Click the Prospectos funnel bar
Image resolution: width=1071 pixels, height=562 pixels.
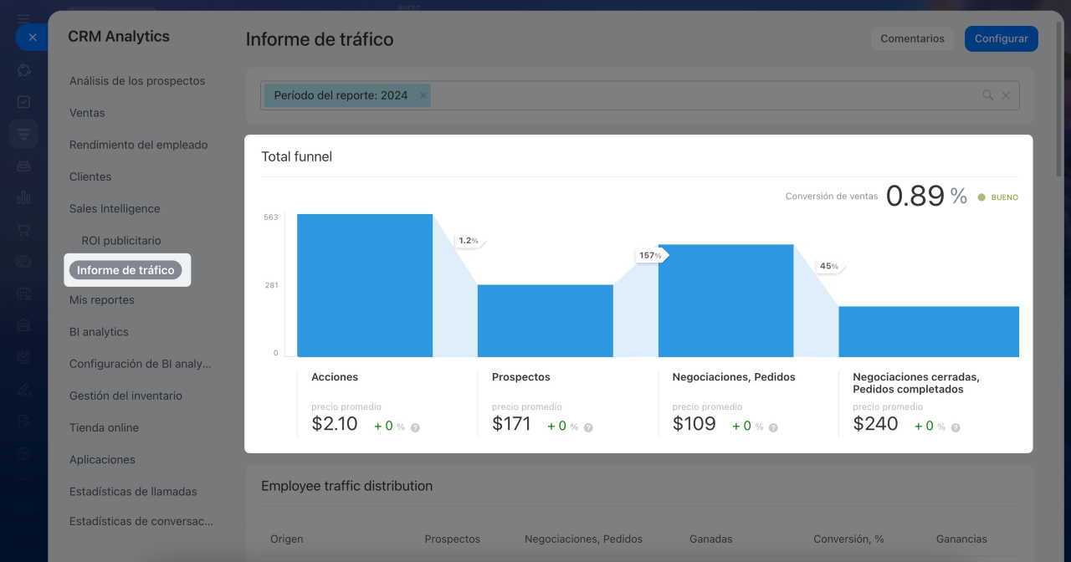click(546, 321)
